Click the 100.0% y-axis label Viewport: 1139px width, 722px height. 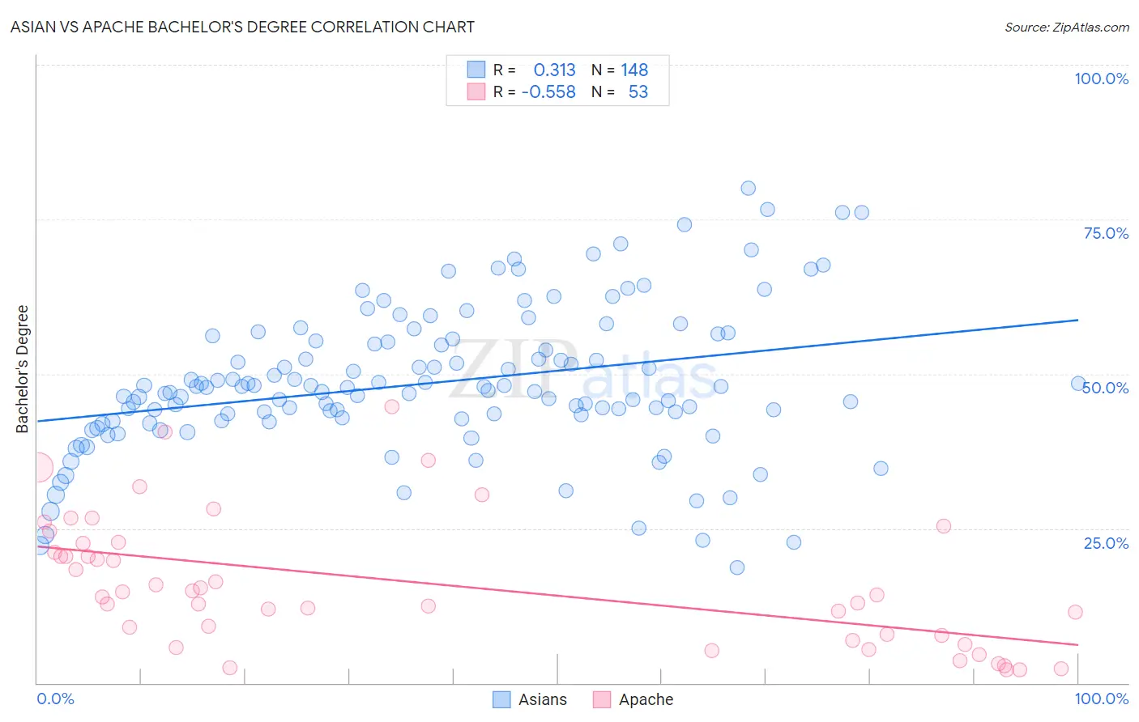point(1101,79)
